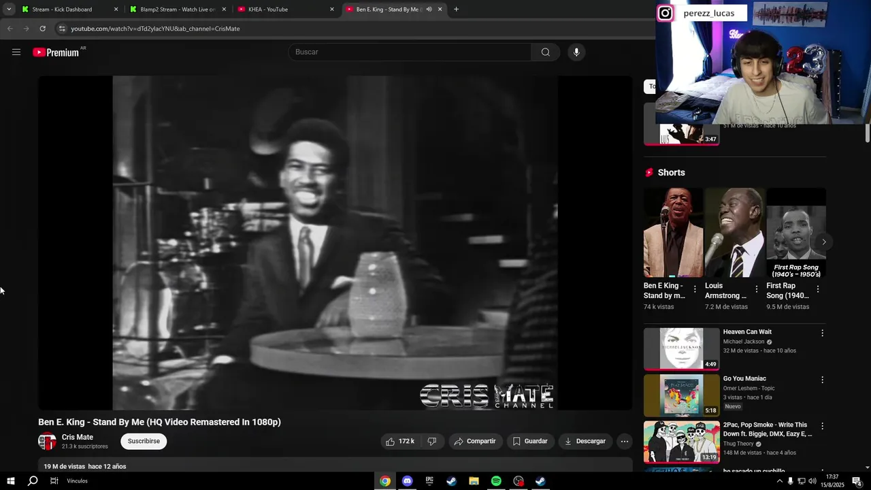This screenshot has height=490, width=871.
Task: Save video with Guardar button
Action: tap(530, 442)
